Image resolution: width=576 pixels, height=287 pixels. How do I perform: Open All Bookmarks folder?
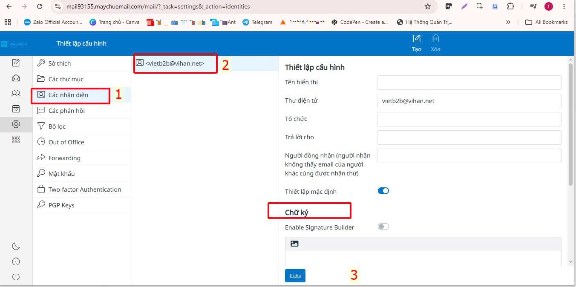click(547, 22)
